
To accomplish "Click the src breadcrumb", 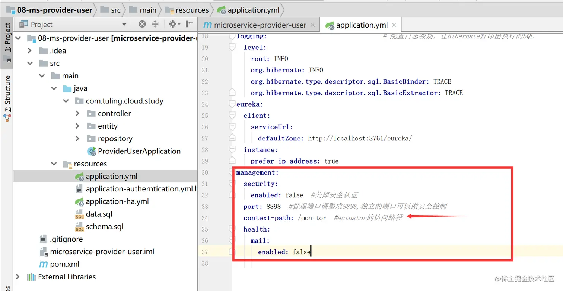I will (111, 10).
